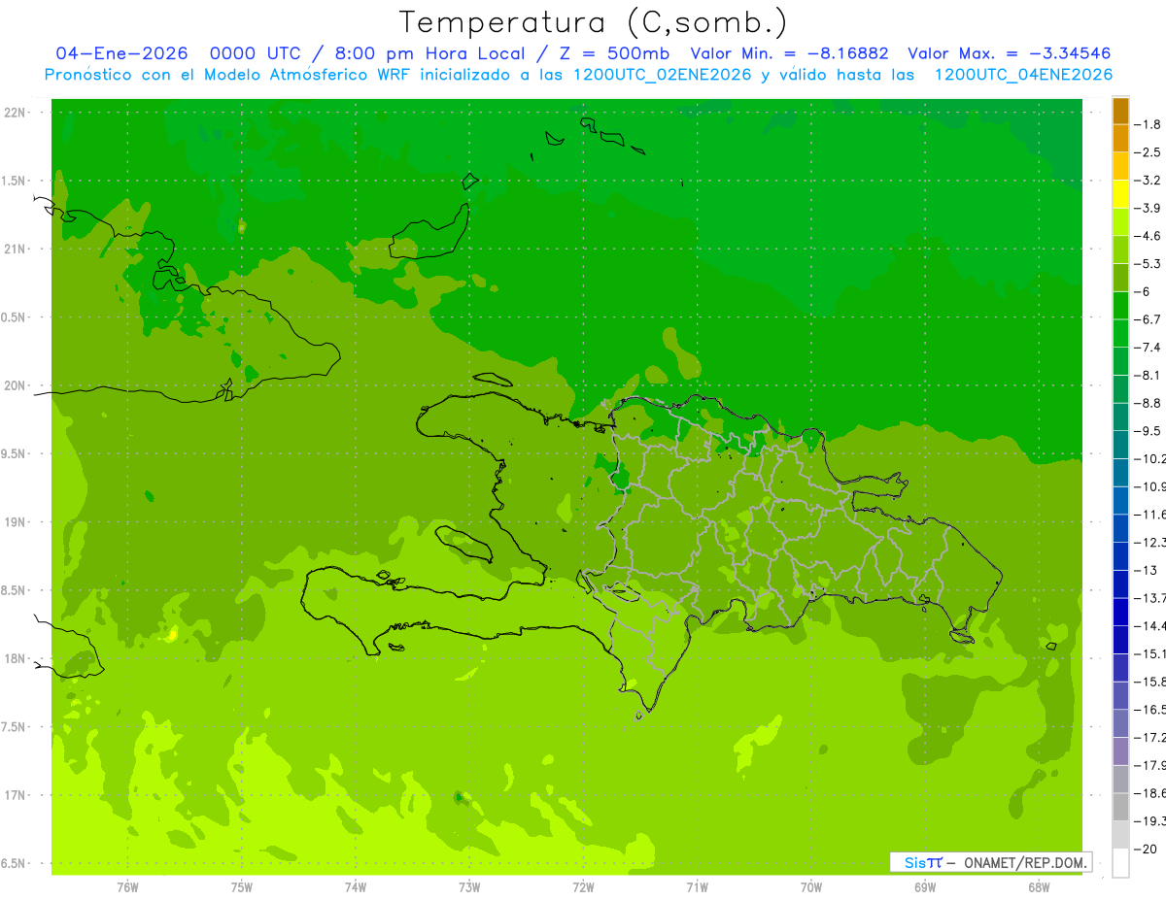Click the "1200UTC_04ENE2026" valid-until time
This screenshot has width=1166, height=900.
(x=1023, y=75)
